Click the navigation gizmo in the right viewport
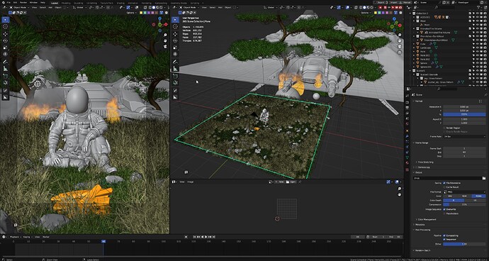 395,24
